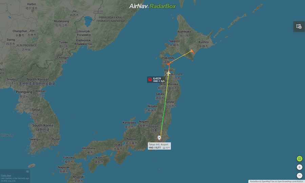Click the Japan Airlines logo in flight label
305x183 pixels.
tap(150, 79)
